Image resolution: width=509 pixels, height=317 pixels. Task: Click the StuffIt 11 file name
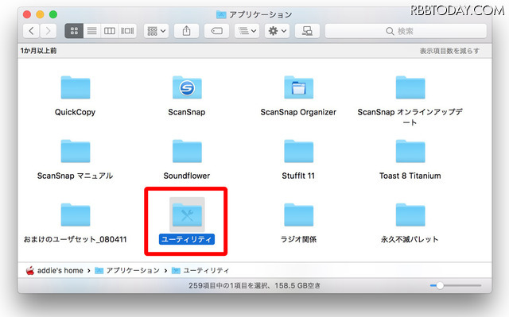[298, 176]
